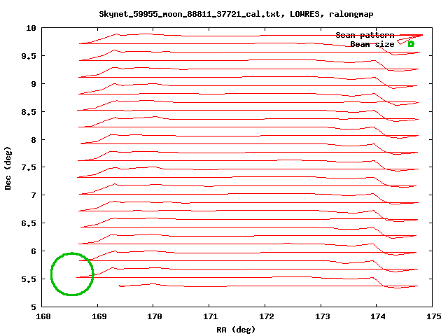
Task: Click the y-axis tick label 9.5
Action: tap(29, 56)
